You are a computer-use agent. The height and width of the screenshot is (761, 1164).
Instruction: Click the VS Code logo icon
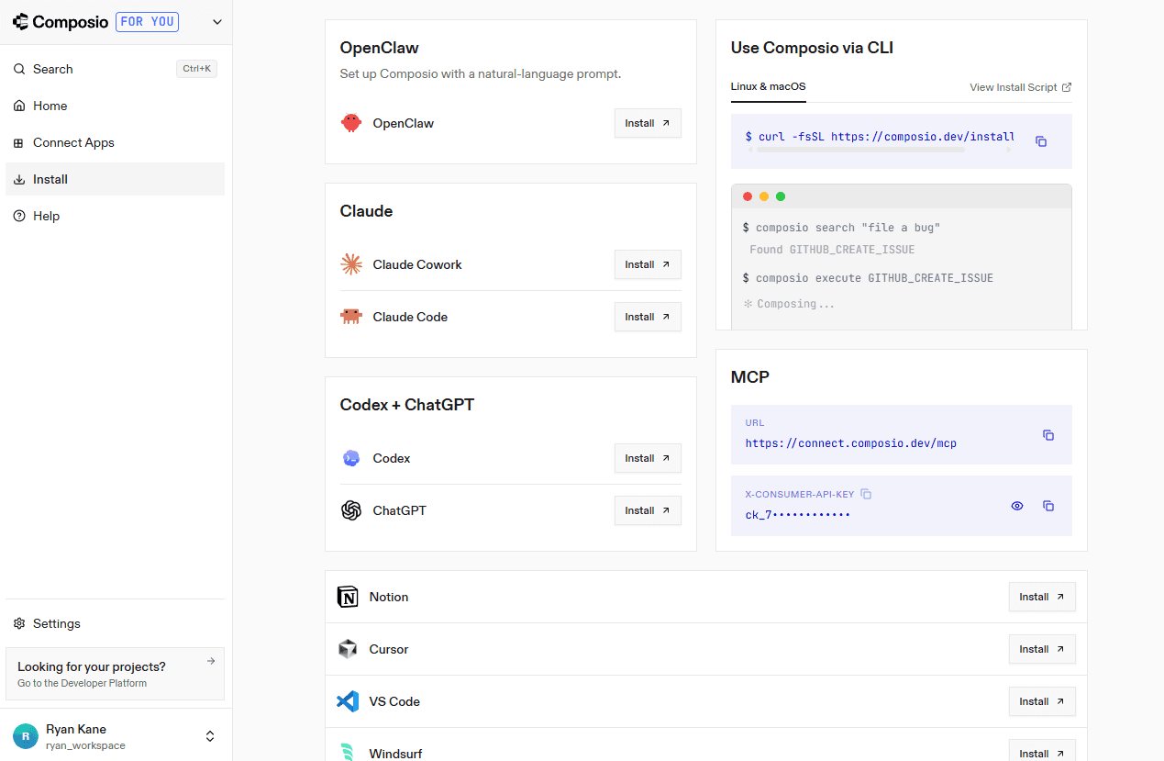pos(348,701)
